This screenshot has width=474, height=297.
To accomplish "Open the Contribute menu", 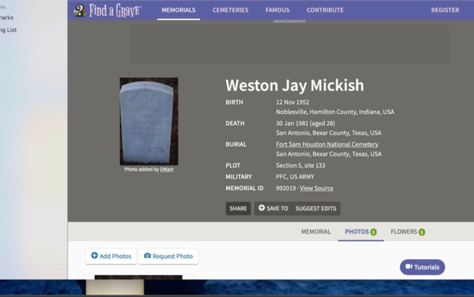I will tap(325, 10).
